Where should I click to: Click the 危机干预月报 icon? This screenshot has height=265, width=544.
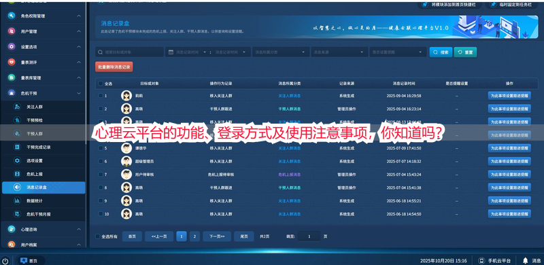[17, 214]
